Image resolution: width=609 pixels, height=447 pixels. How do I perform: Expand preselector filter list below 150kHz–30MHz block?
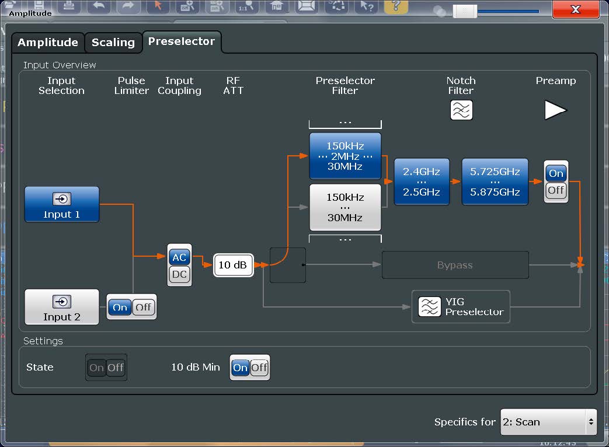point(345,239)
